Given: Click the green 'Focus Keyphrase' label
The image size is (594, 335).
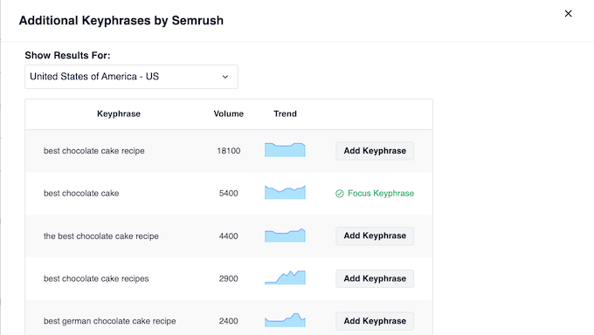Looking at the screenshot, I should point(381,194).
